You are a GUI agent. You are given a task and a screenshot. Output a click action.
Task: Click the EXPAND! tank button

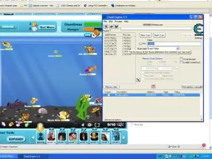coord(16,139)
